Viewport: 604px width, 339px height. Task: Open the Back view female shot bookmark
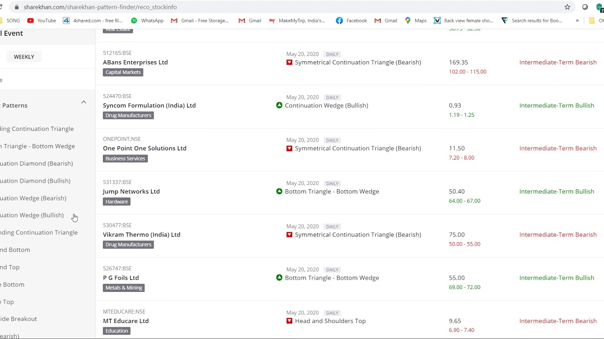(463, 21)
